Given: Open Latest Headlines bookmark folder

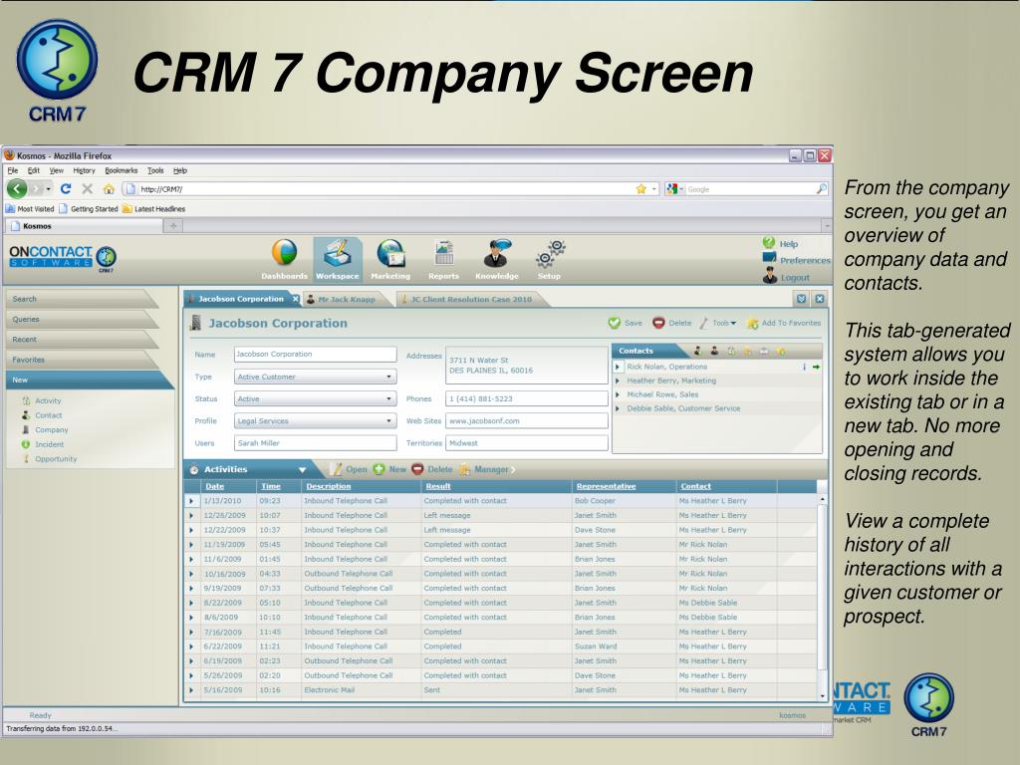Looking at the screenshot, I should point(153,209).
